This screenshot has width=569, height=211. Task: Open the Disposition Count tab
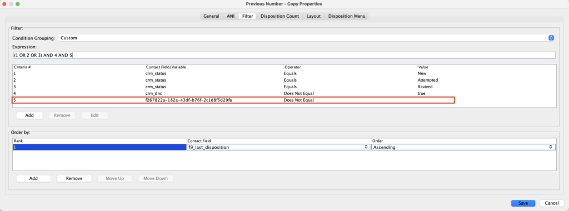click(x=279, y=16)
